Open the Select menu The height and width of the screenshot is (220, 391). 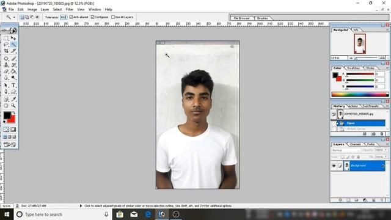coord(57,10)
